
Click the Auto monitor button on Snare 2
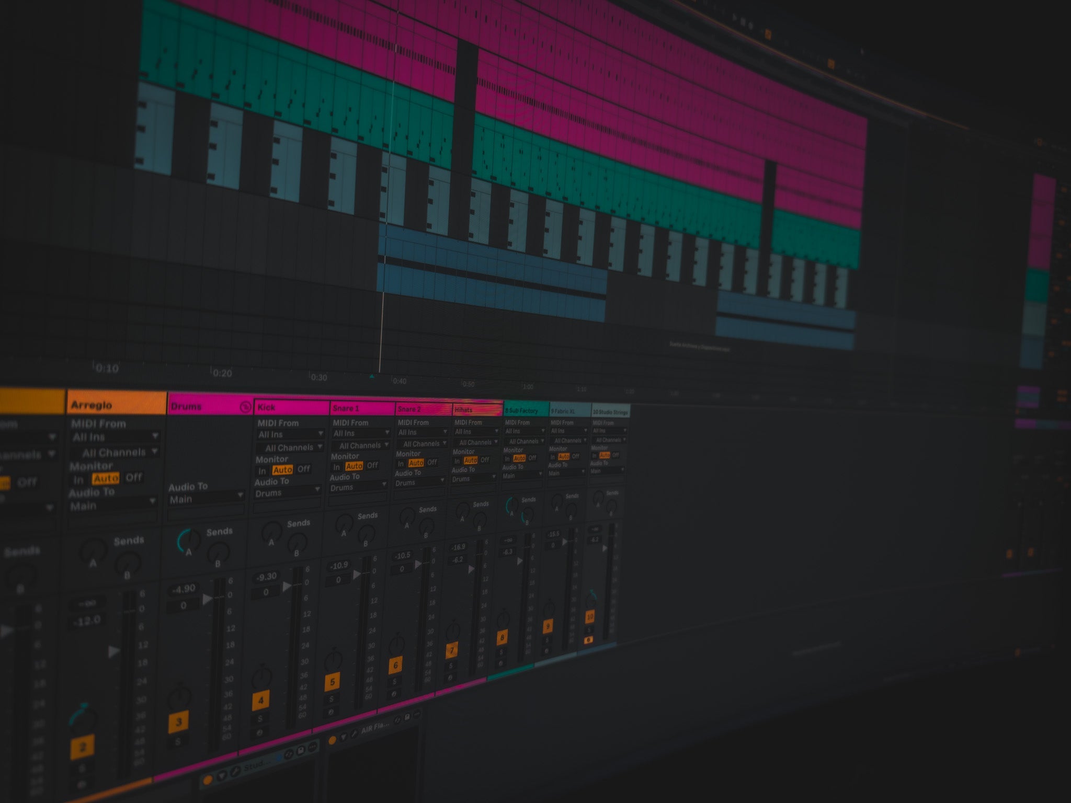tap(417, 464)
